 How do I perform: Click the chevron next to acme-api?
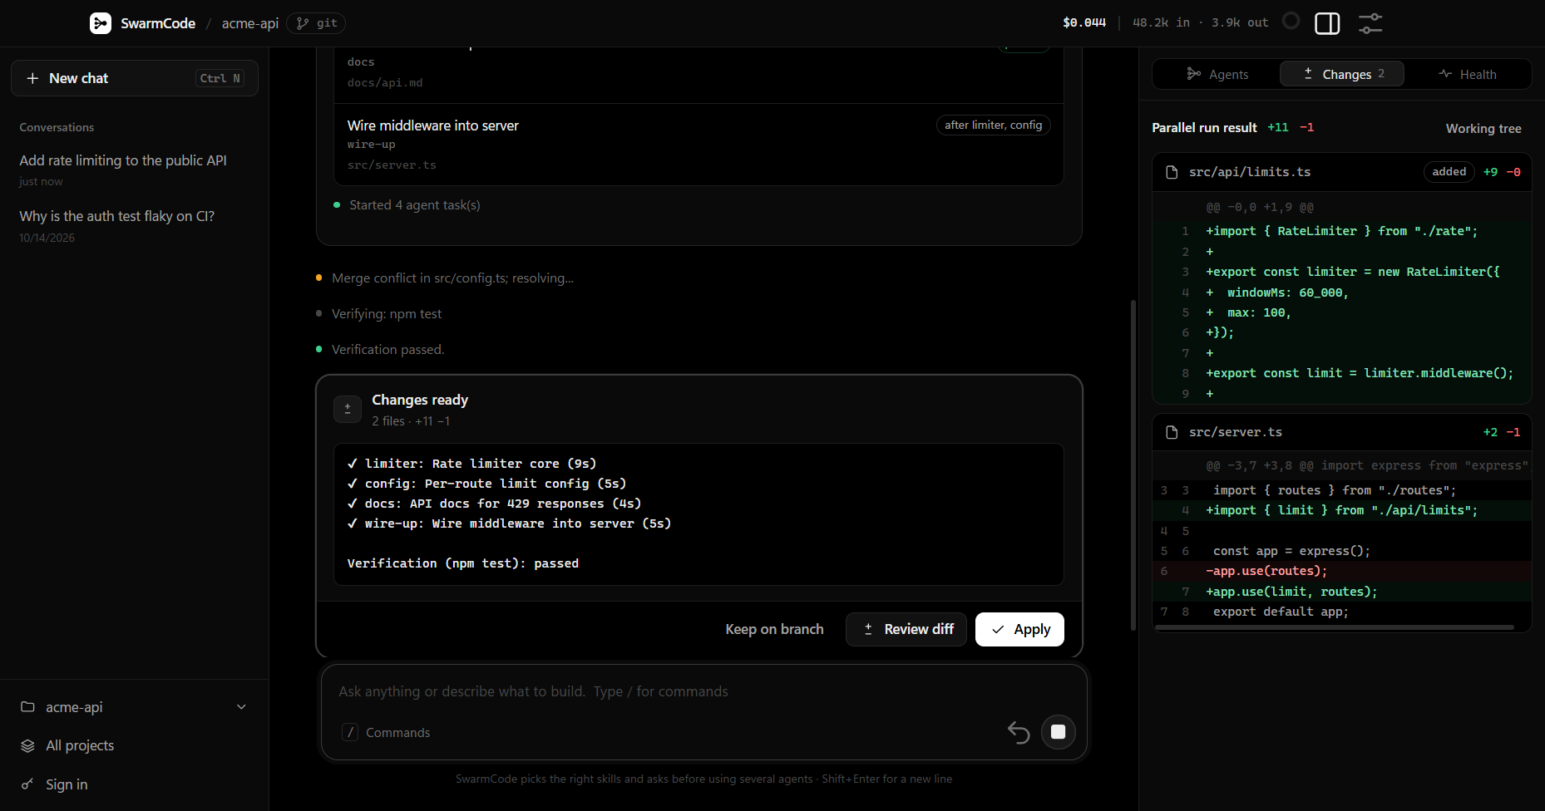[x=241, y=707]
